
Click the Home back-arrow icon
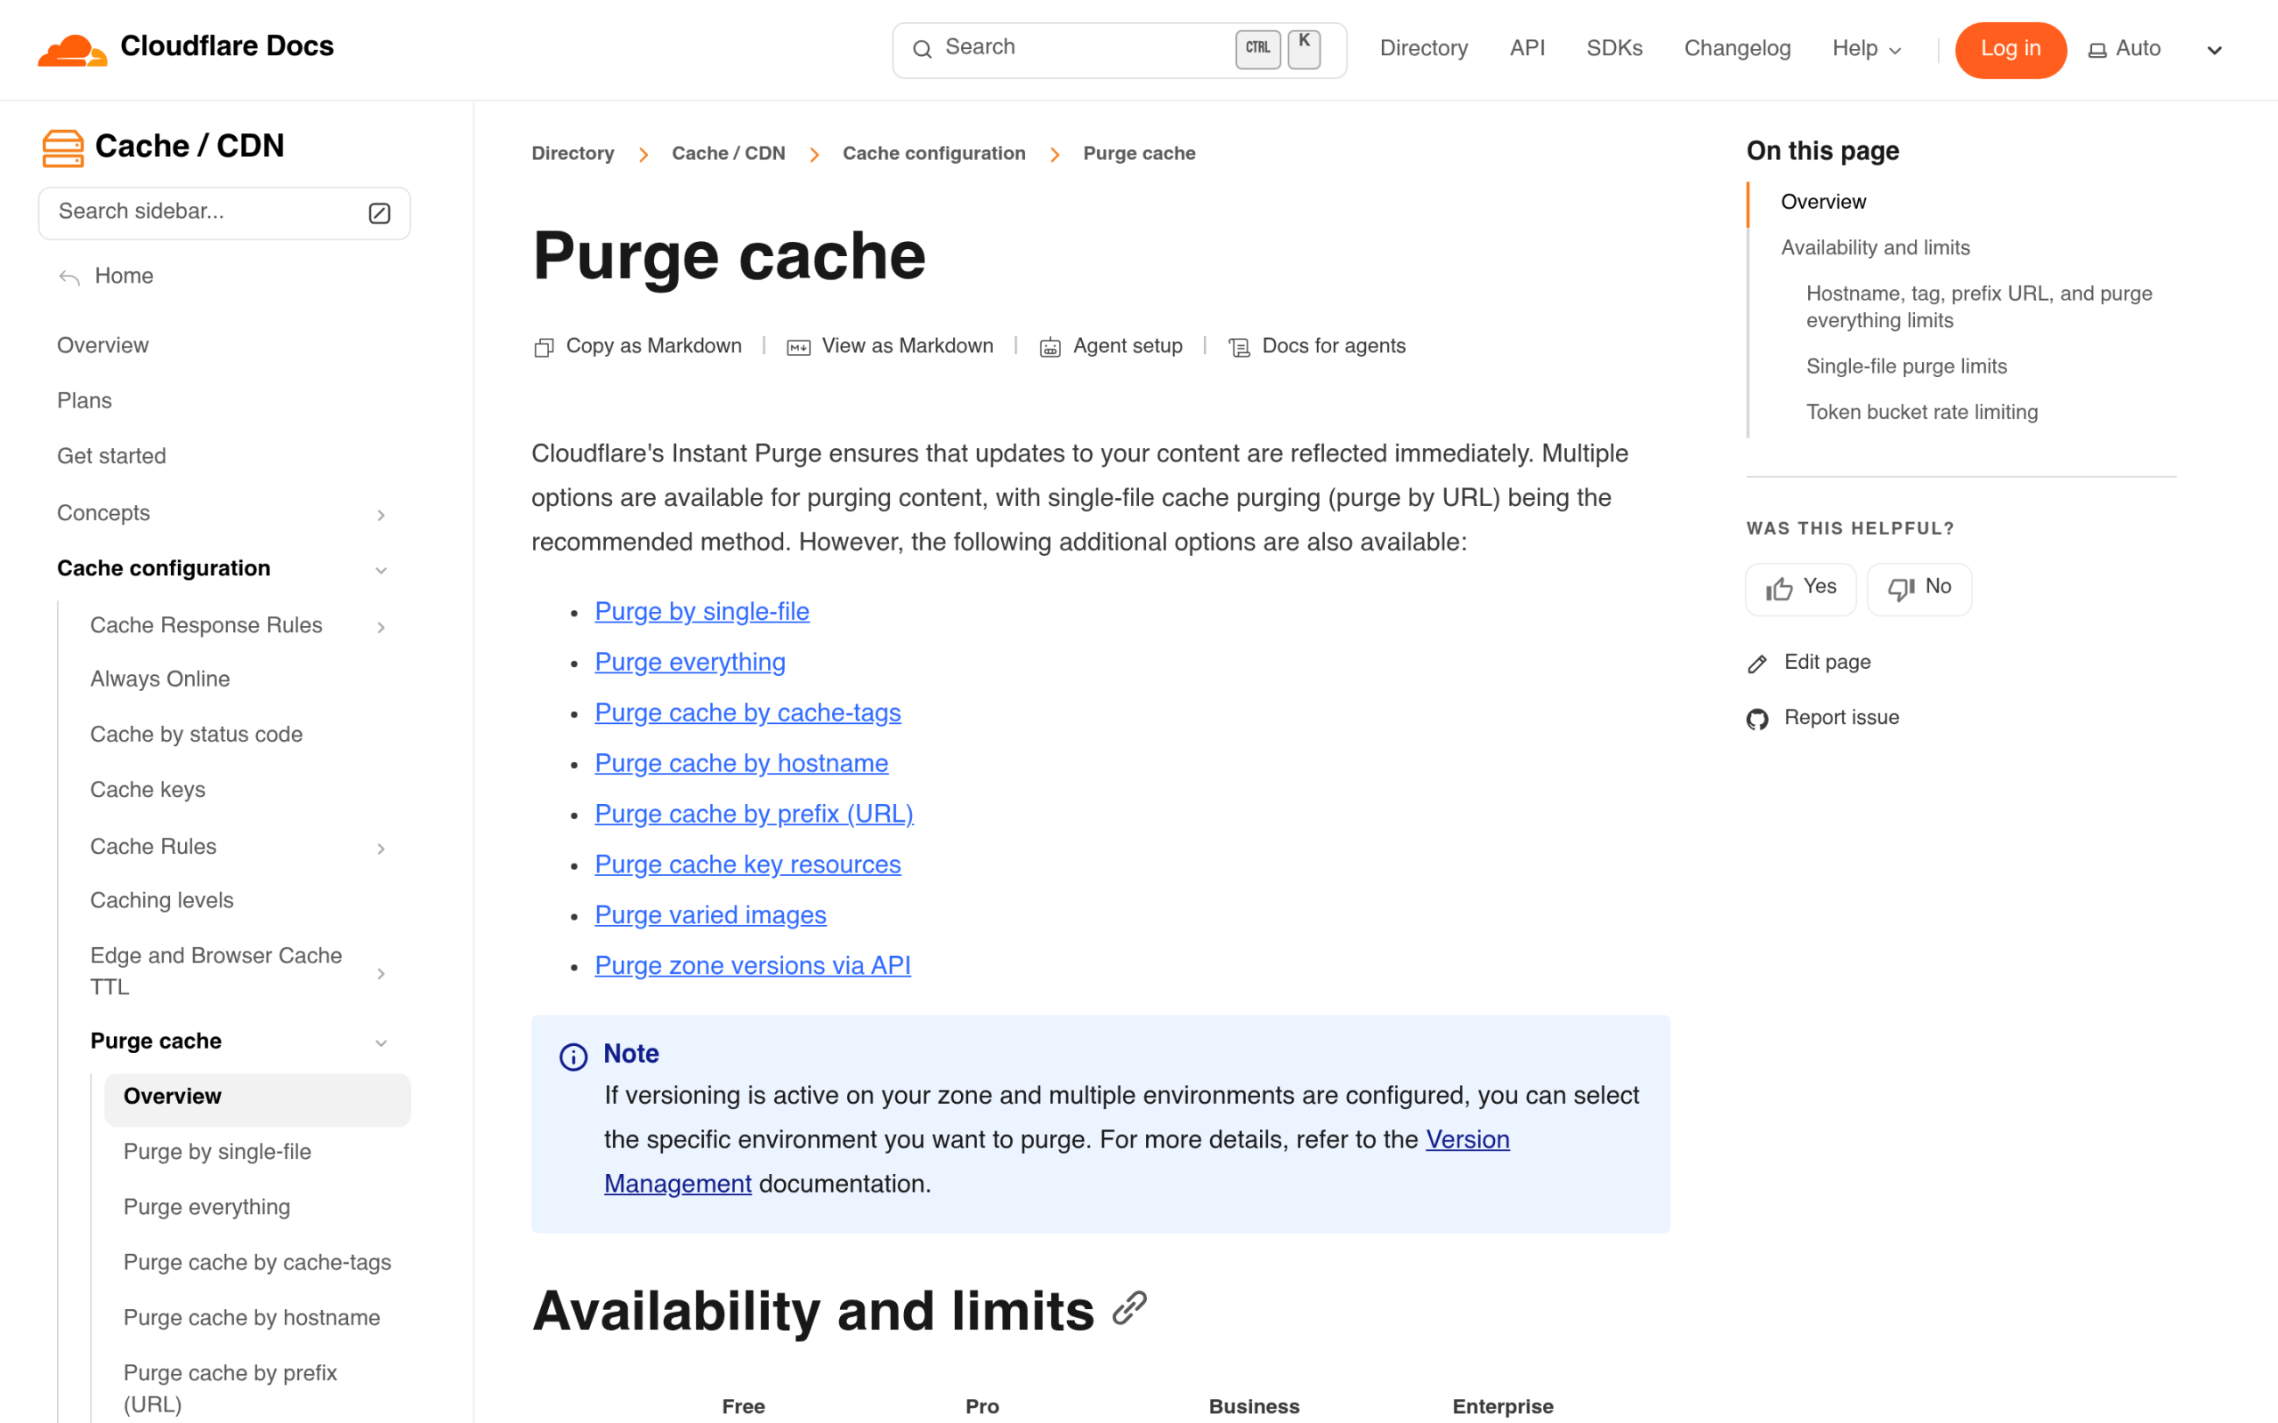pos(69,277)
